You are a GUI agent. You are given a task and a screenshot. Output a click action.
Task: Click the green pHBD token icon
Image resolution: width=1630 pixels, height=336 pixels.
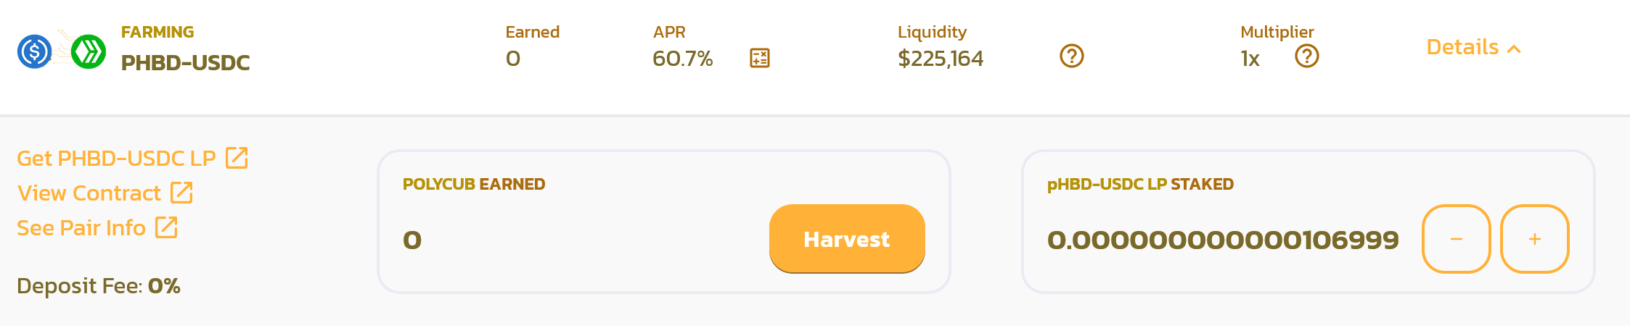pos(89,51)
